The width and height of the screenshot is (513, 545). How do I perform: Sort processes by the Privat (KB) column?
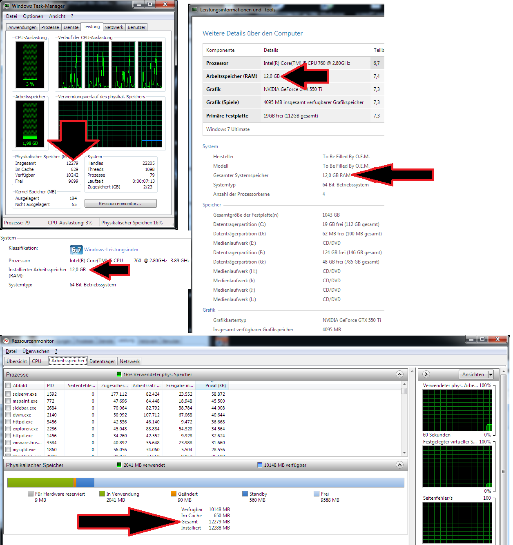click(x=215, y=385)
